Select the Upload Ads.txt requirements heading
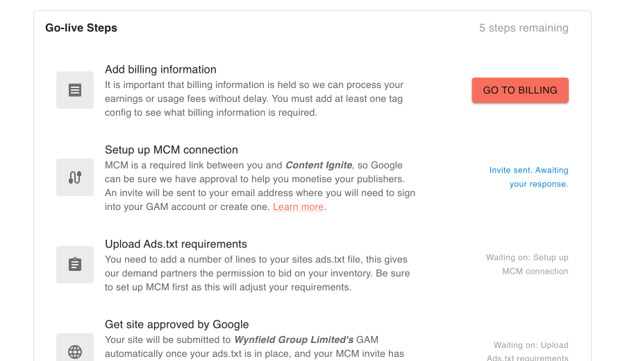 [x=176, y=244]
